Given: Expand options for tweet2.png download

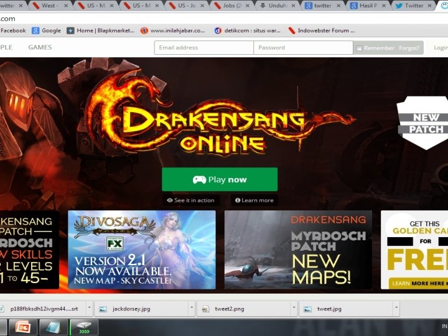Looking at the screenshot, I should (294, 308).
